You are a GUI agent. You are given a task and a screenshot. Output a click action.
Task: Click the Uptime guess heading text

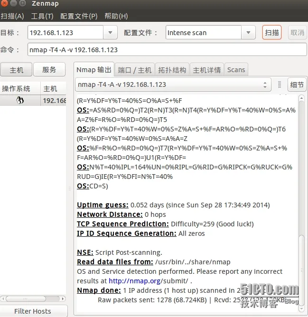click(103, 205)
